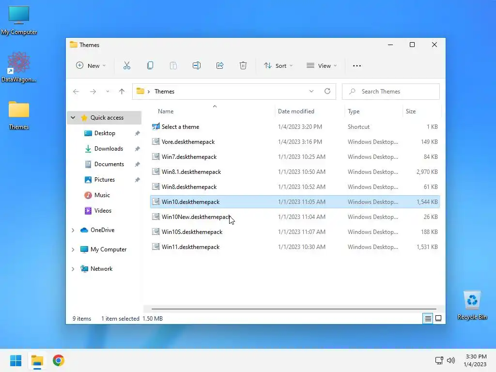The height and width of the screenshot is (372, 496).
Task: Select Win8.deskthemepack file
Action: pos(295,187)
